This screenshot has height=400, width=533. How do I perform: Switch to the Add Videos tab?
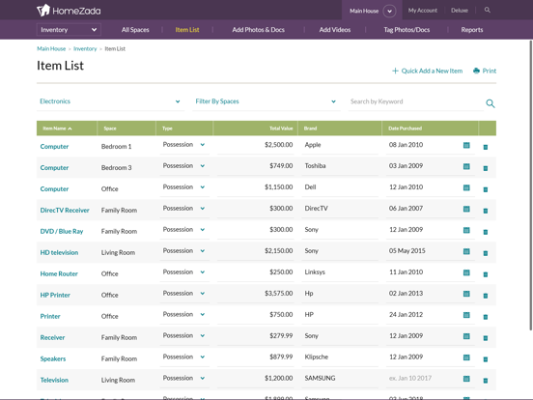pos(335,30)
